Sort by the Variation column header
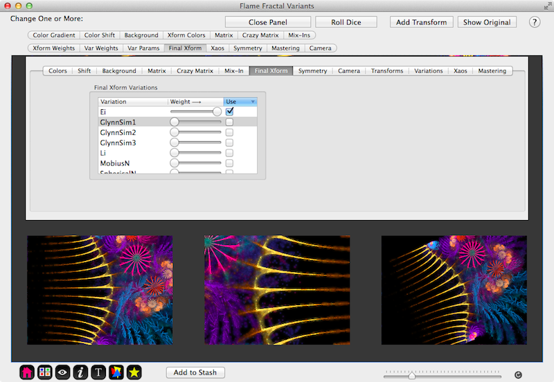Image resolution: width=554 pixels, height=382 pixels. (x=133, y=102)
